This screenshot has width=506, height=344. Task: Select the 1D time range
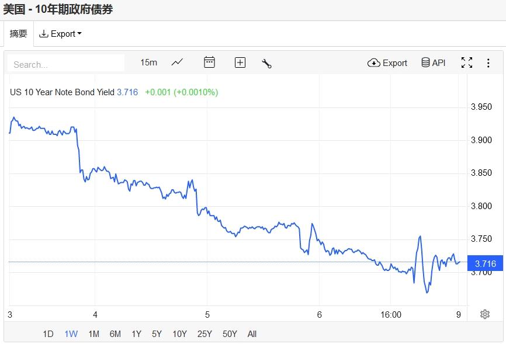(48, 334)
